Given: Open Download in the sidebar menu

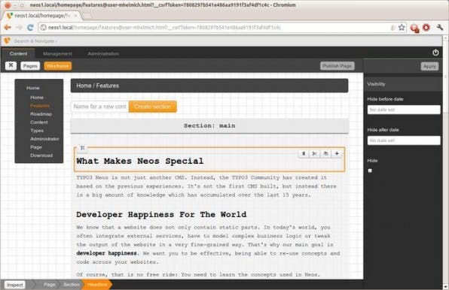Looking at the screenshot, I should (x=41, y=156).
